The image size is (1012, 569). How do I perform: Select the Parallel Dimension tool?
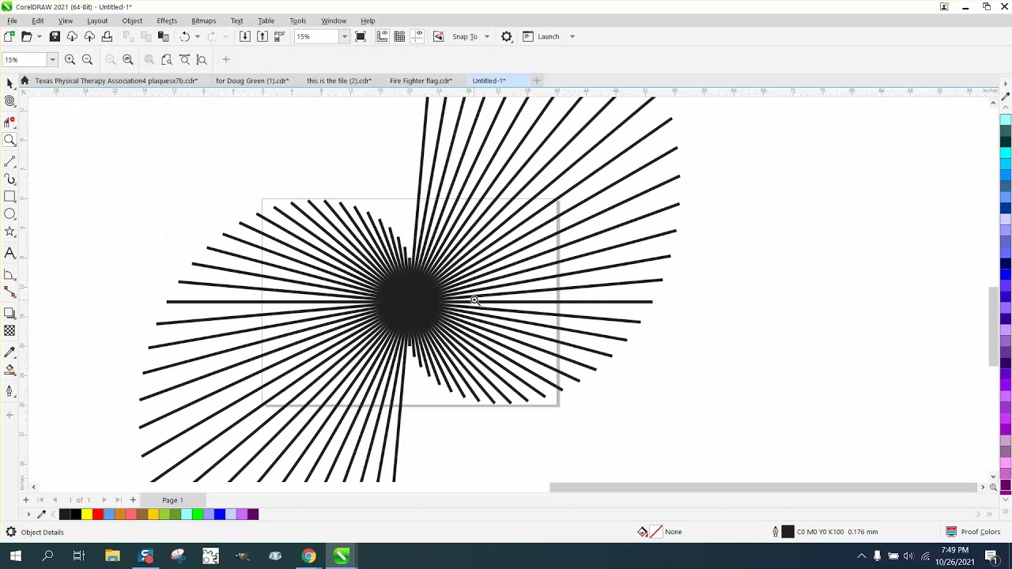pyautogui.click(x=9, y=274)
